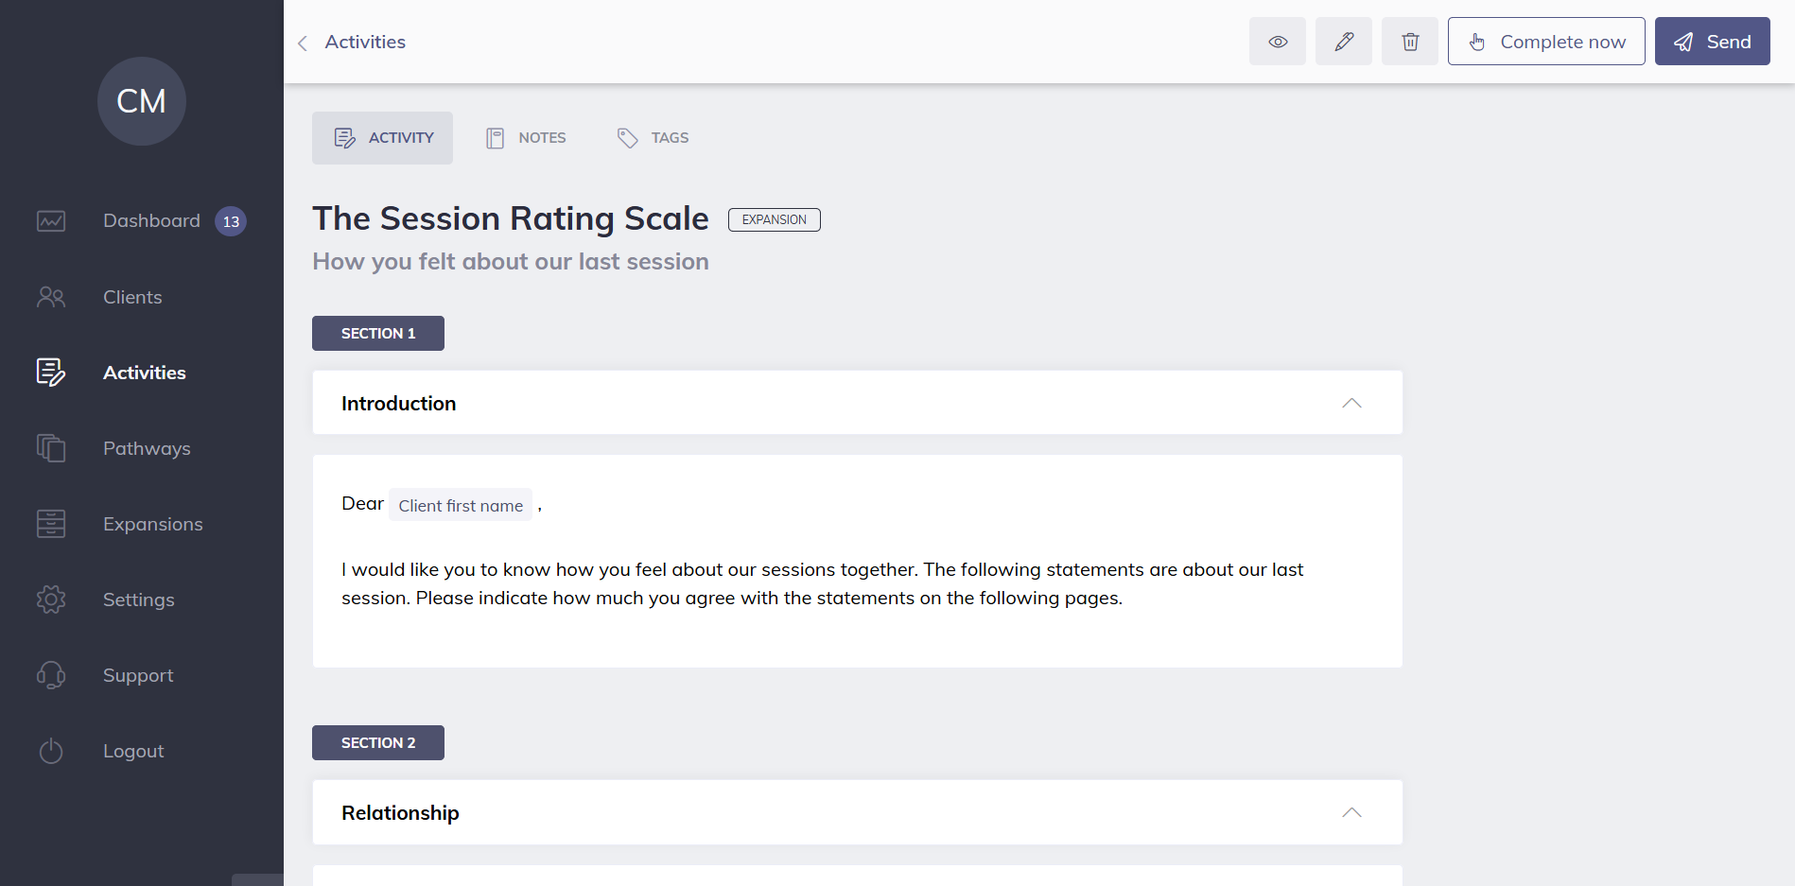Switch to the Notes tab
Screen dimensions: 1795x886
coord(526,138)
